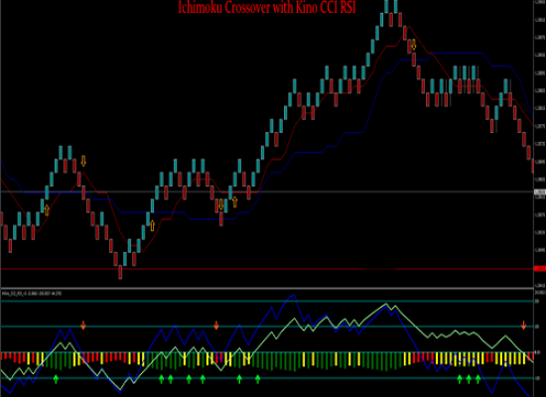The image size is (546, 397).
Task: Click the orange down arrow above the first left peak
Action: coord(83,161)
